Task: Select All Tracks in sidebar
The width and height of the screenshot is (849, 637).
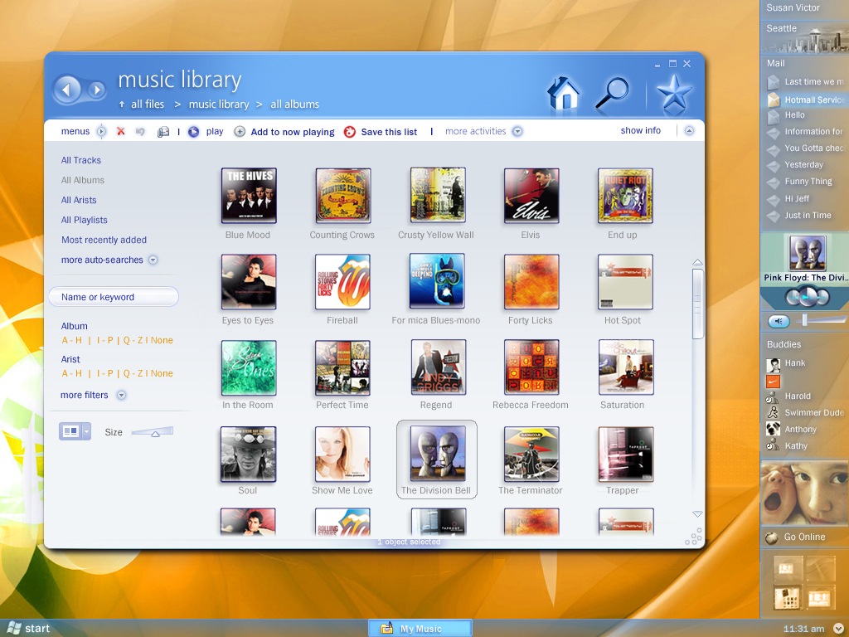Action: pyautogui.click(x=81, y=160)
